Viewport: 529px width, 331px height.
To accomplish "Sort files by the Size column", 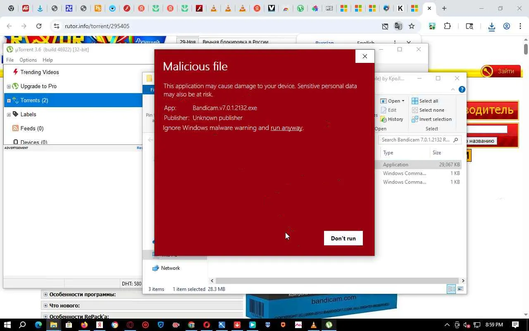I will coord(437,153).
